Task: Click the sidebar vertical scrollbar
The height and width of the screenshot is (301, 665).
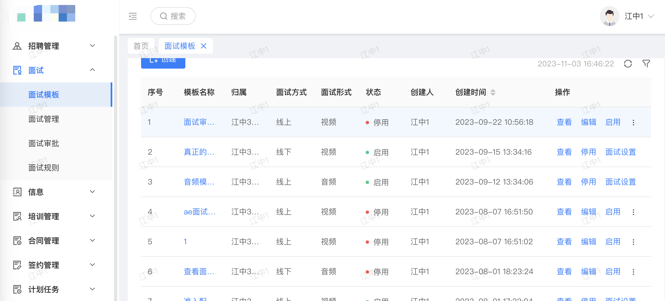Action: point(115,168)
